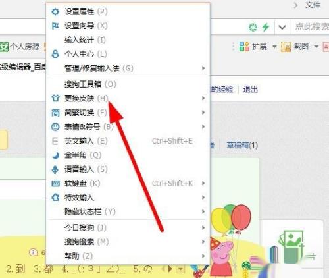Click the flag icon beside 设置向导

(55, 26)
